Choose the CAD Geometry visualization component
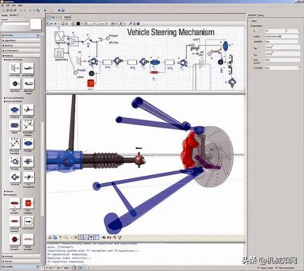 (28, 203)
